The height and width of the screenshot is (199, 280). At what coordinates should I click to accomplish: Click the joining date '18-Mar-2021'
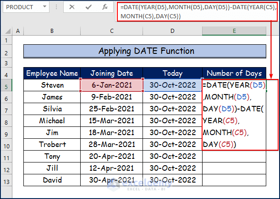pyautogui.click(x=112, y=133)
